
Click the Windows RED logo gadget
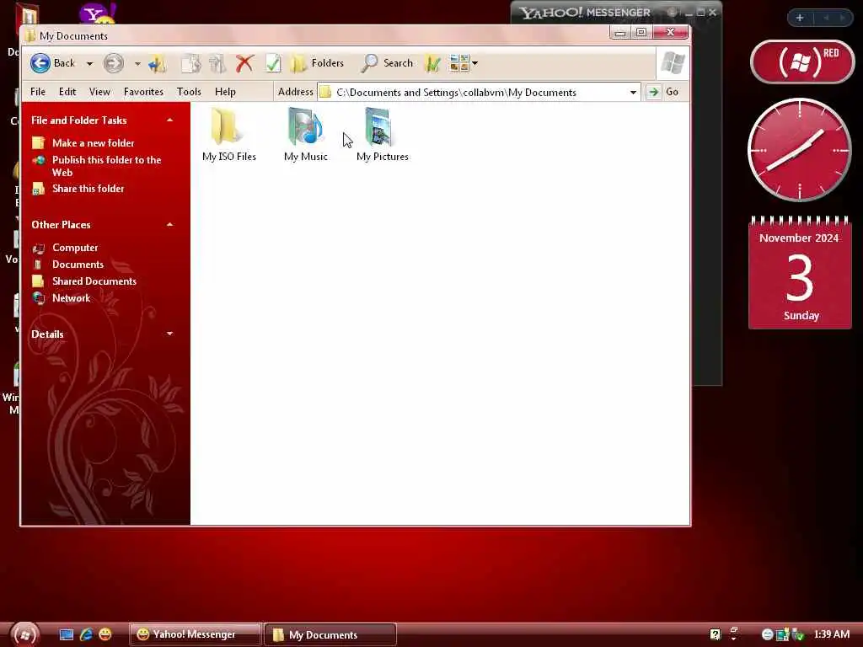pyautogui.click(x=802, y=61)
